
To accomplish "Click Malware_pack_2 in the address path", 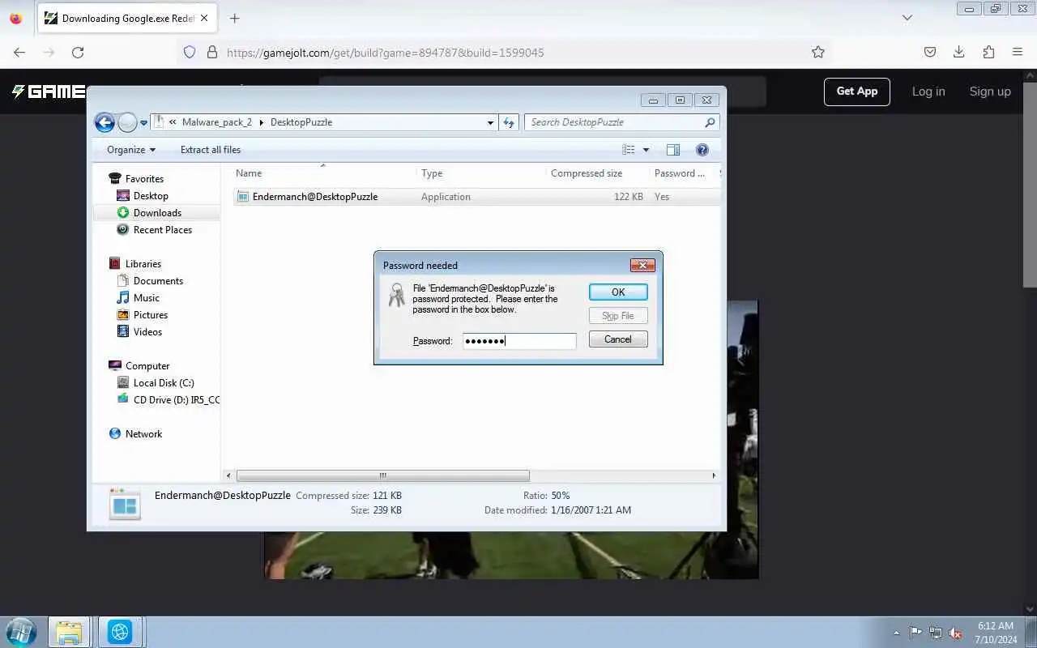I will click(x=217, y=122).
